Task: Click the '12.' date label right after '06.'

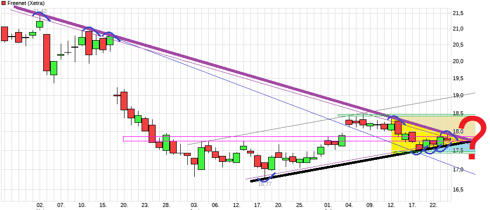Action: (236, 205)
